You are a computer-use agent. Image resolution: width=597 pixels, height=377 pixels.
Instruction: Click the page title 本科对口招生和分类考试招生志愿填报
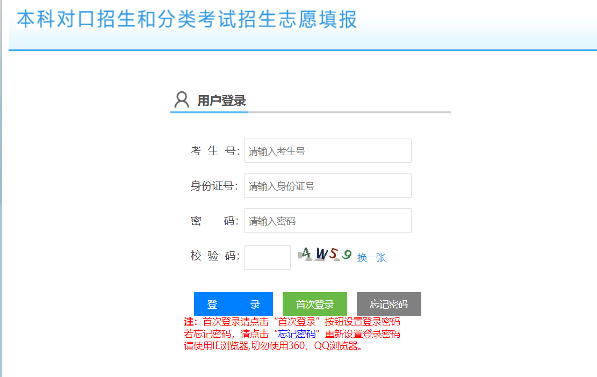coord(187,19)
